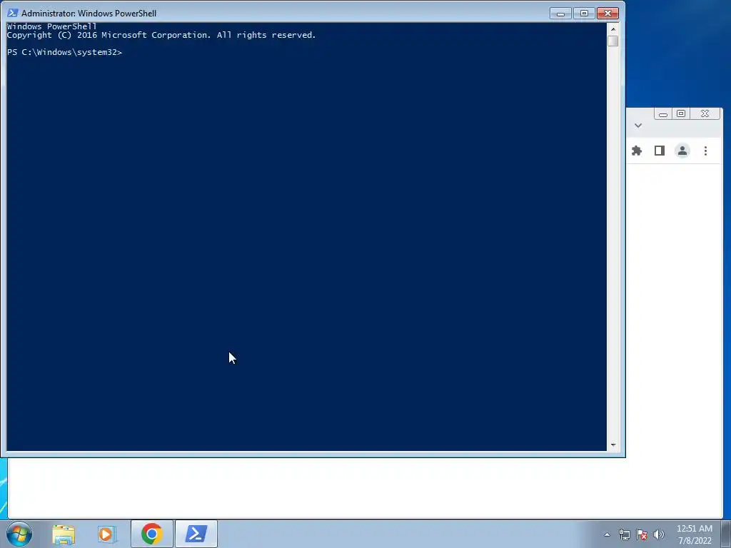The width and height of the screenshot is (731, 548).
Task: Select the PowerShell taskbar button
Action: 196,534
